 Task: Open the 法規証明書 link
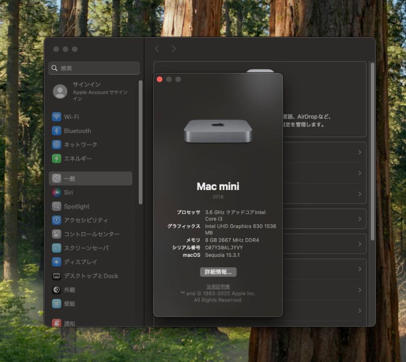click(x=218, y=286)
